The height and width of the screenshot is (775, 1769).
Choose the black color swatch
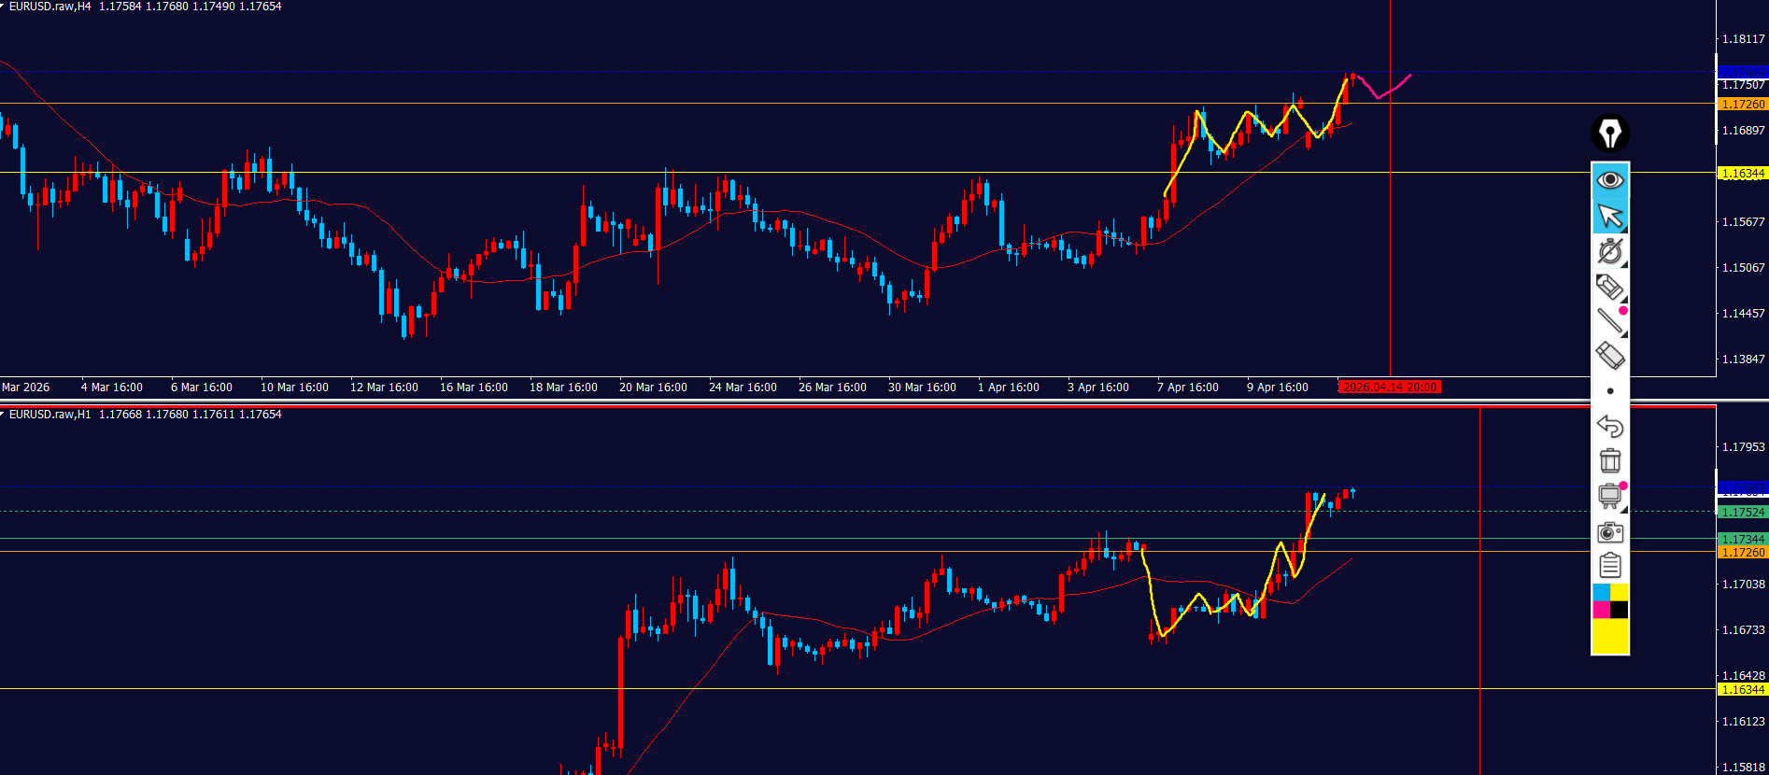pyautogui.click(x=1619, y=610)
